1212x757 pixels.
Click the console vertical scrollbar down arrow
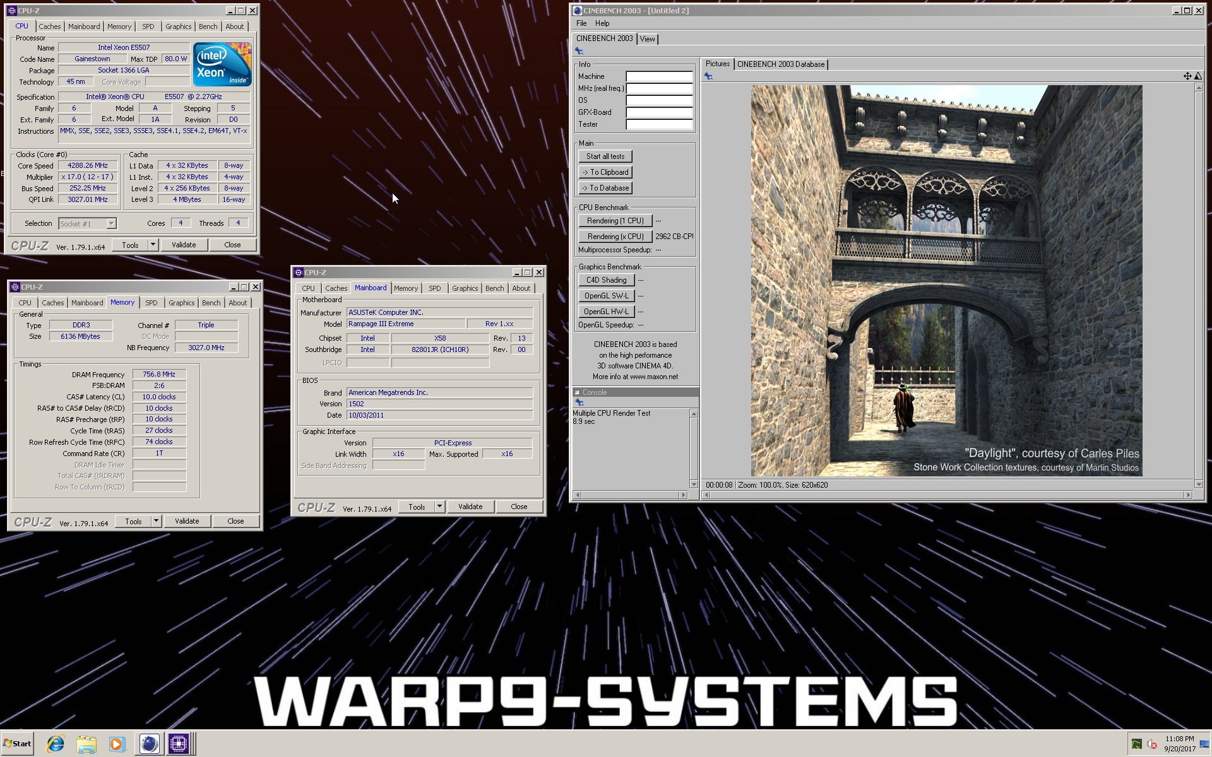tap(694, 484)
